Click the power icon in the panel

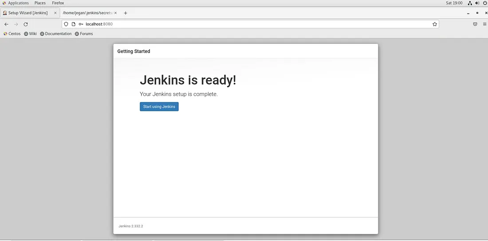coord(484,3)
